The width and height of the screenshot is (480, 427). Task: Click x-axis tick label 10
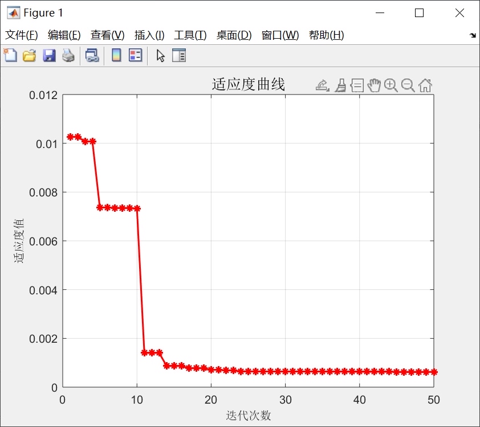coord(137,400)
